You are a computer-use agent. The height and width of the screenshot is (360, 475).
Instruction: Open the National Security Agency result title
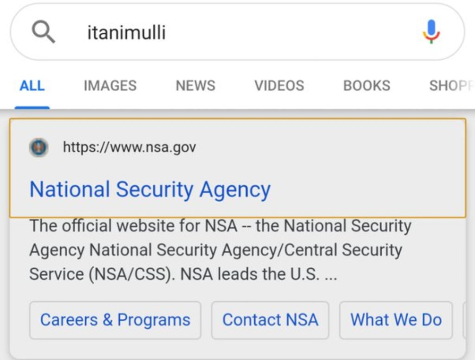tap(150, 189)
